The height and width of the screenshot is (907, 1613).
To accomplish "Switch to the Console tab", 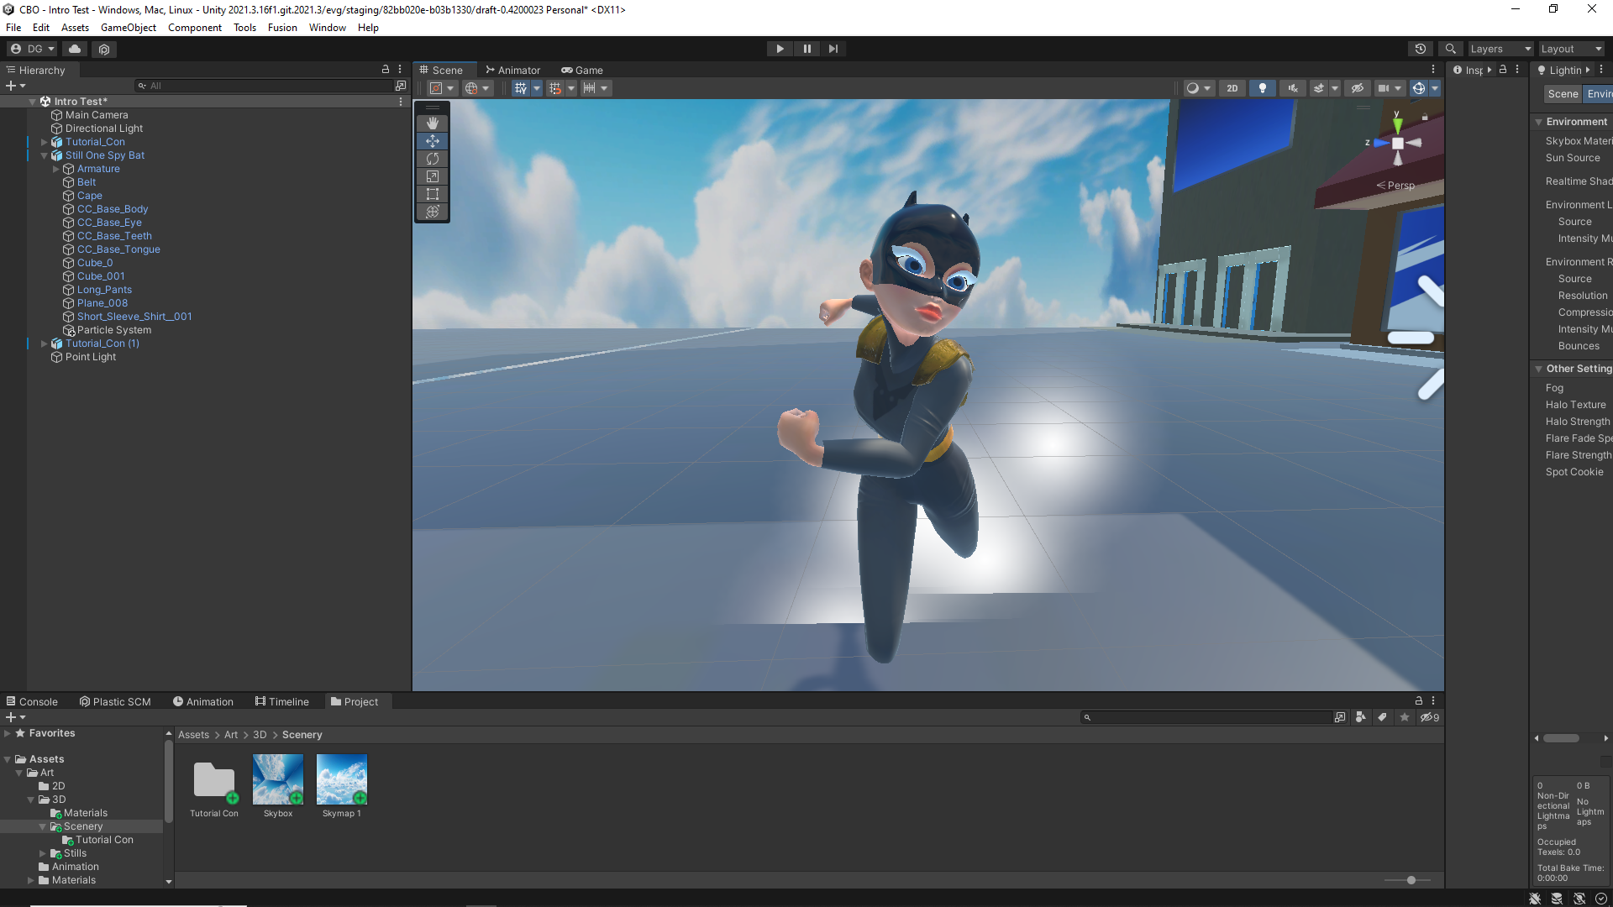I will pyautogui.click(x=32, y=701).
